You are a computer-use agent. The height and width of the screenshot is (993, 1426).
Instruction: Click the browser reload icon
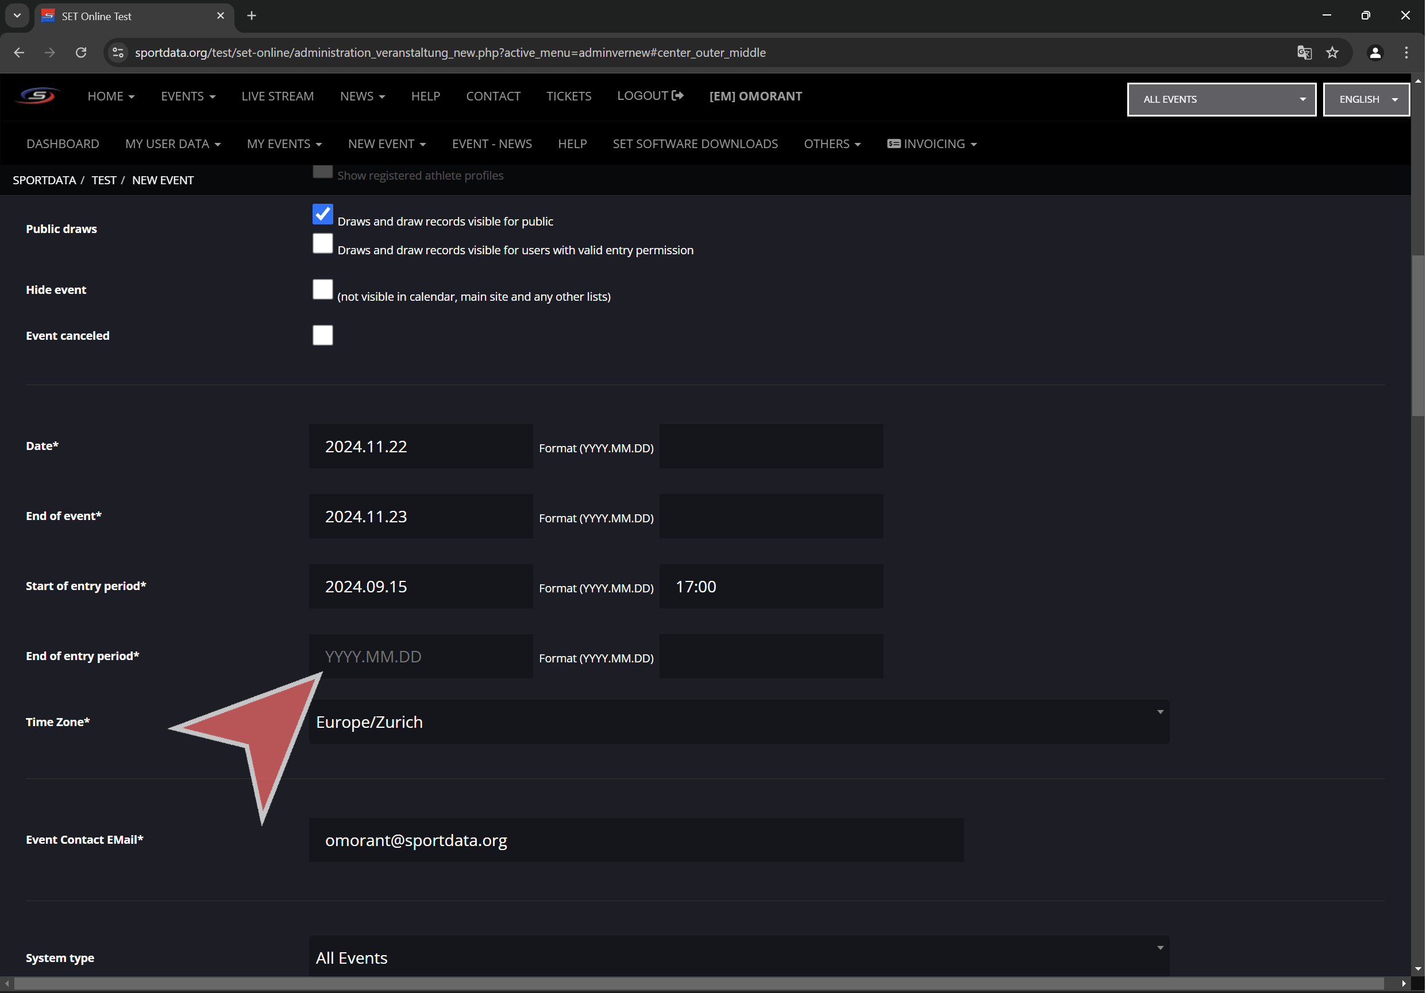(81, 53)
